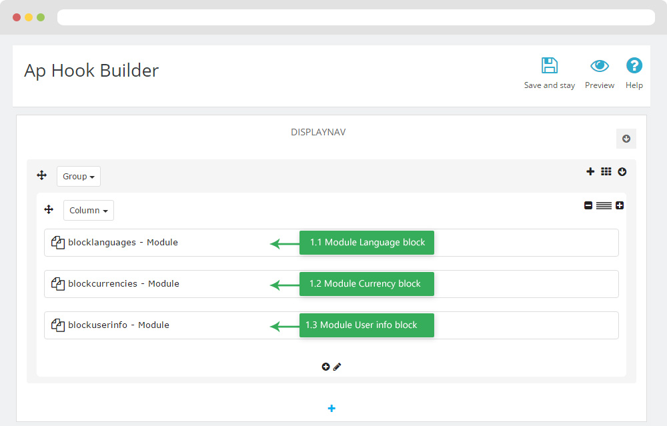
Task: Grab the Group move handle icon
Action: click(x=41, y=175)
